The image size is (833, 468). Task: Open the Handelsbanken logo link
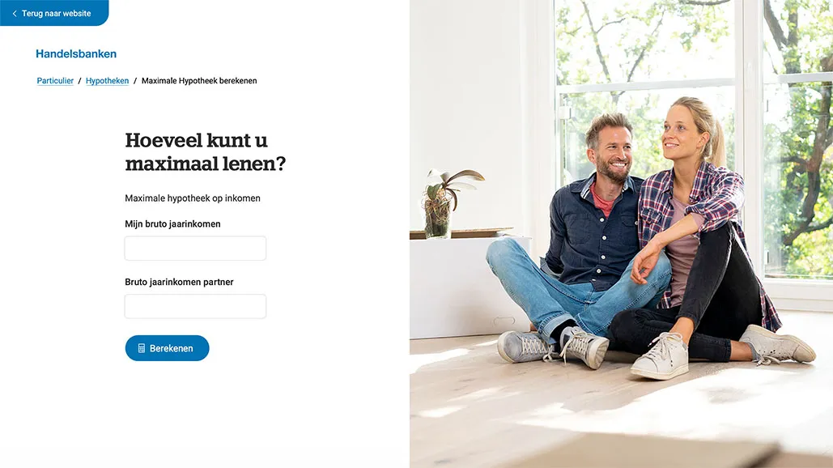[x=76, y=53]
